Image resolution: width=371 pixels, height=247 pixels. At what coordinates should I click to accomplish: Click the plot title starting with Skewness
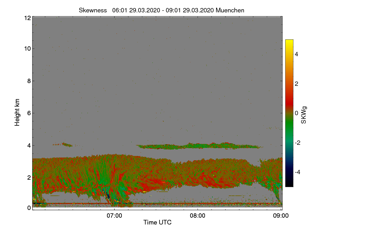pos(161,10)
